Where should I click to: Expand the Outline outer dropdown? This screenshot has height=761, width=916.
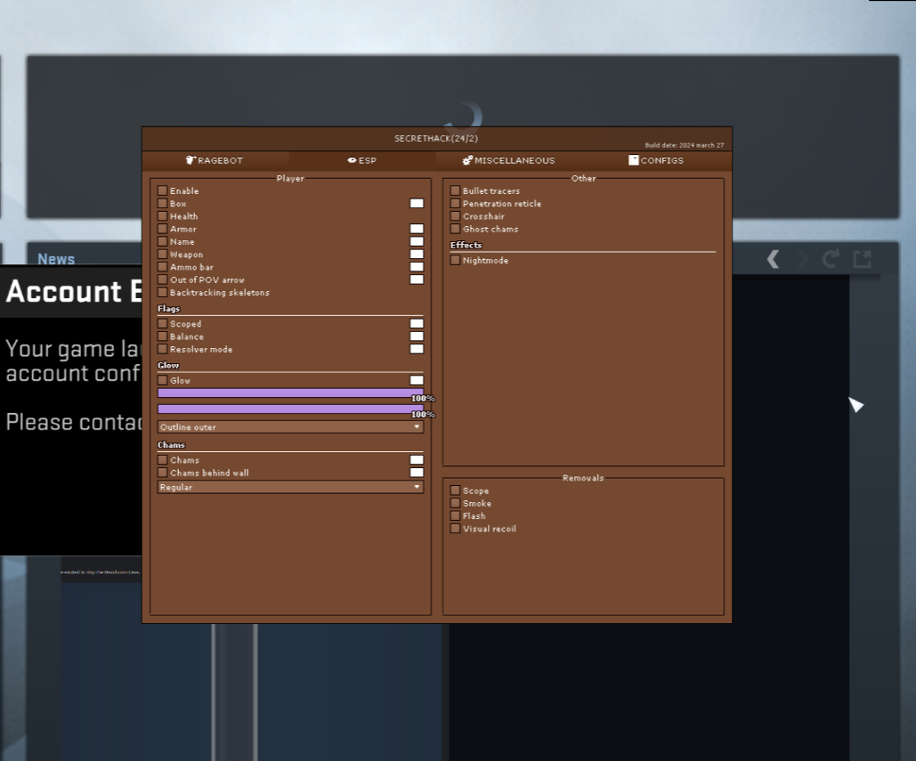point(290,427)
